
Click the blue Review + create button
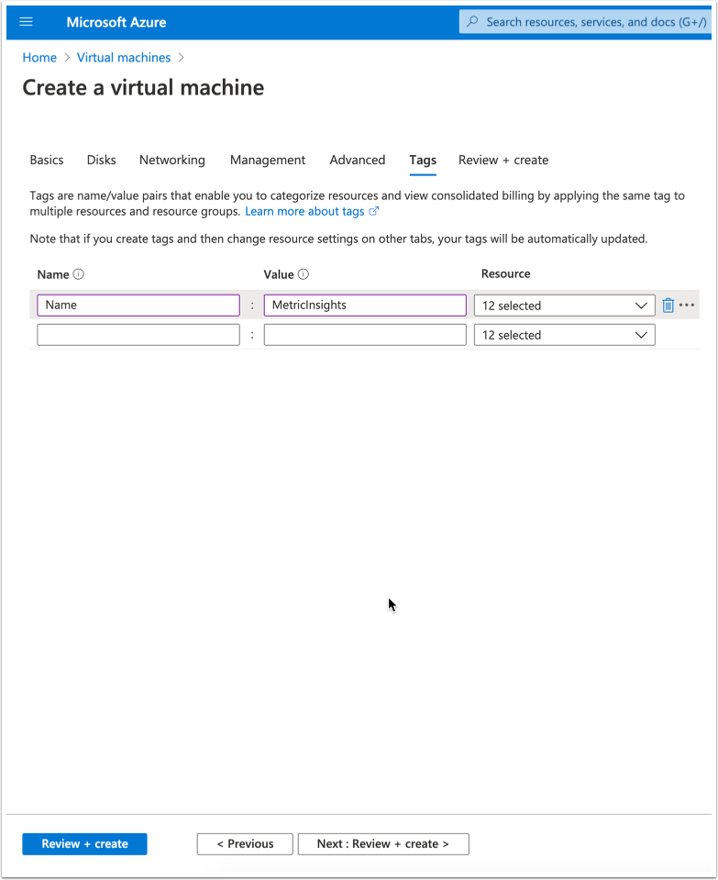coord(85,844)
